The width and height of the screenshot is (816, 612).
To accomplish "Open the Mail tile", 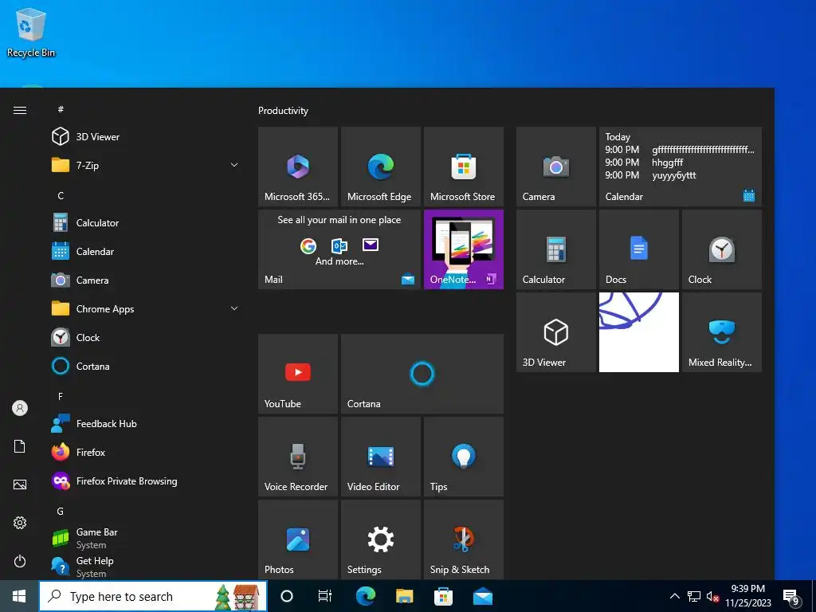I will click(x=339, y=249).
